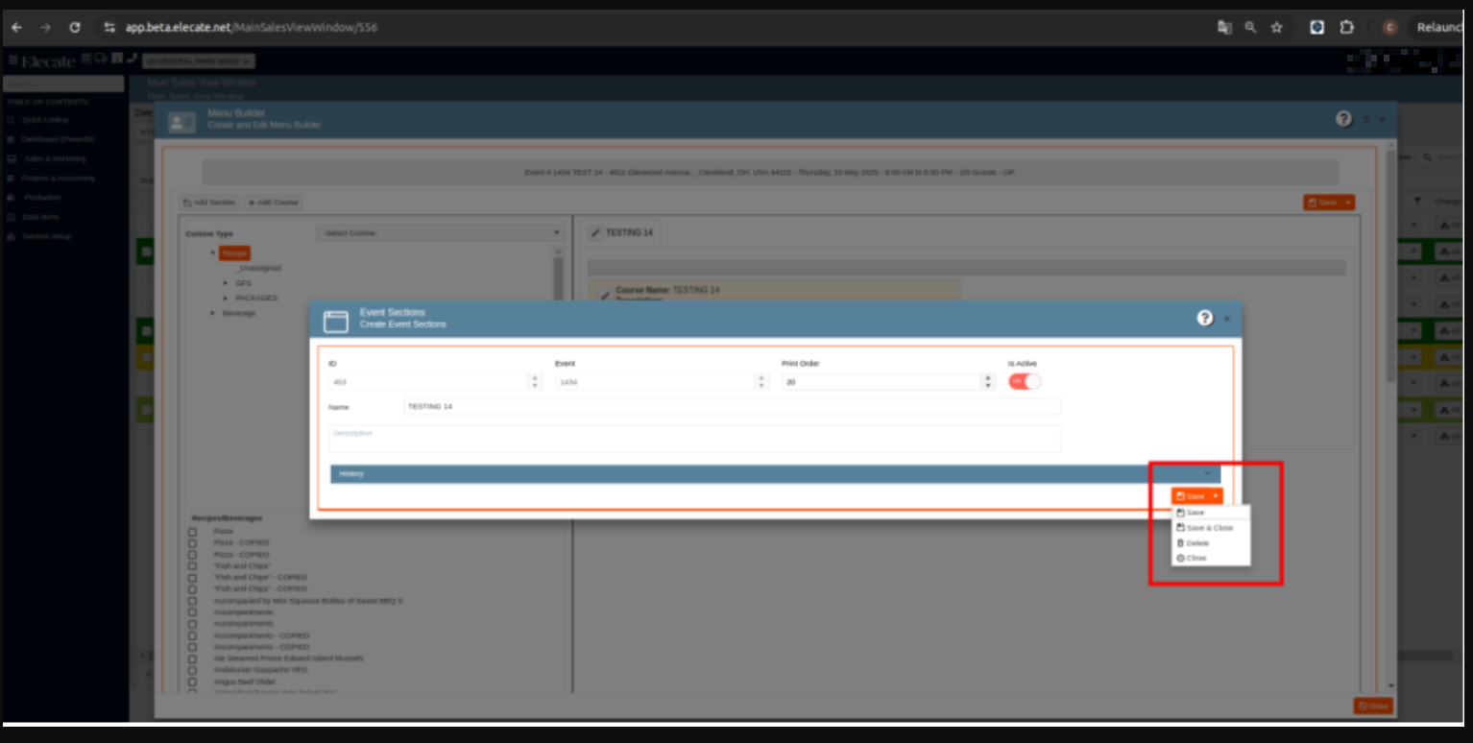This screenshot has width=1473, height=743.
Task: Click the Add Section button
Action: coord(209,203)
